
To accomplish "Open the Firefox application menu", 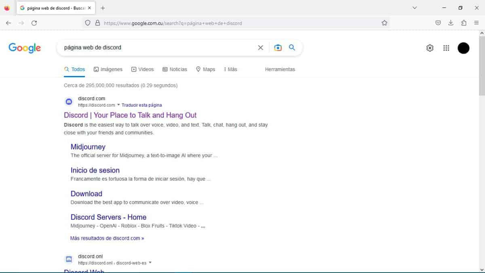I will tap(477, 23).
